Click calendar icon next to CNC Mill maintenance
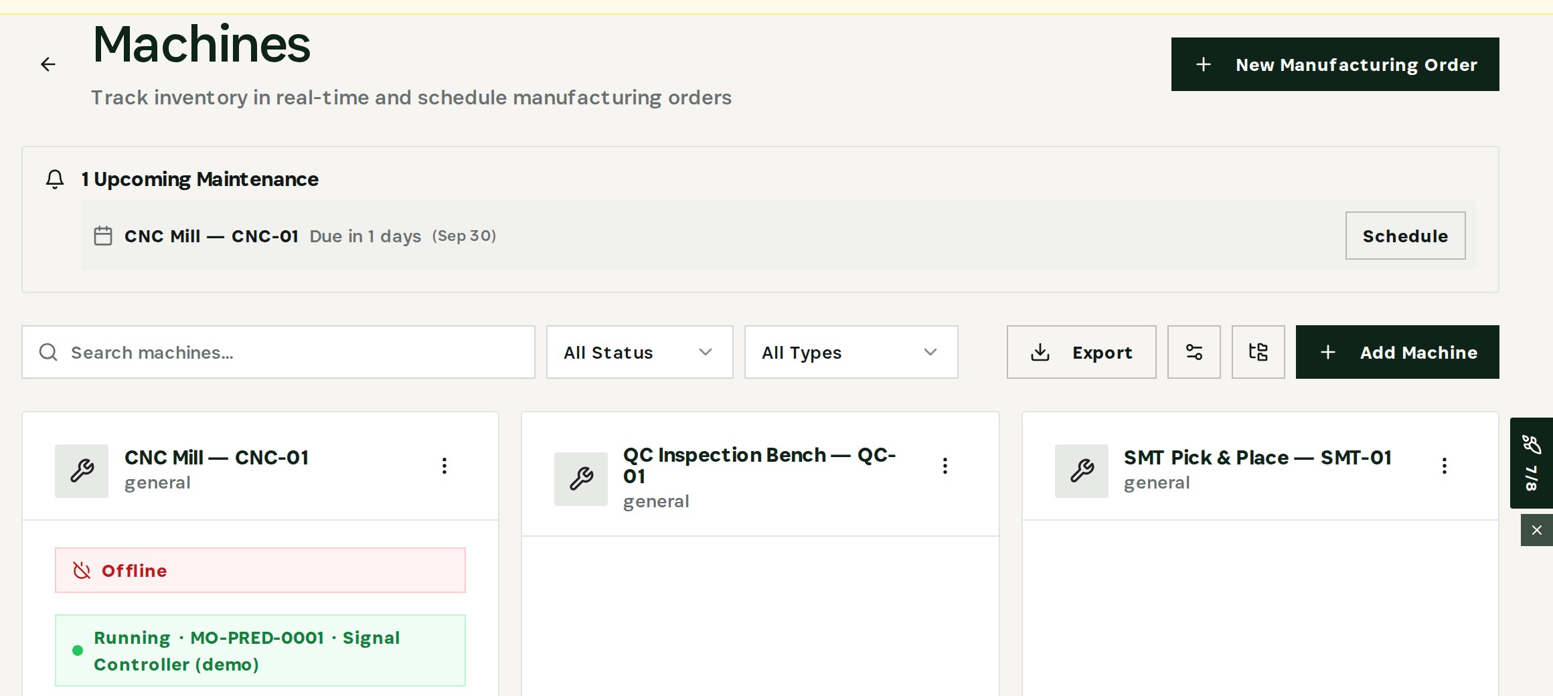Viewport: 1553px width, 696px height. [103, 236]
